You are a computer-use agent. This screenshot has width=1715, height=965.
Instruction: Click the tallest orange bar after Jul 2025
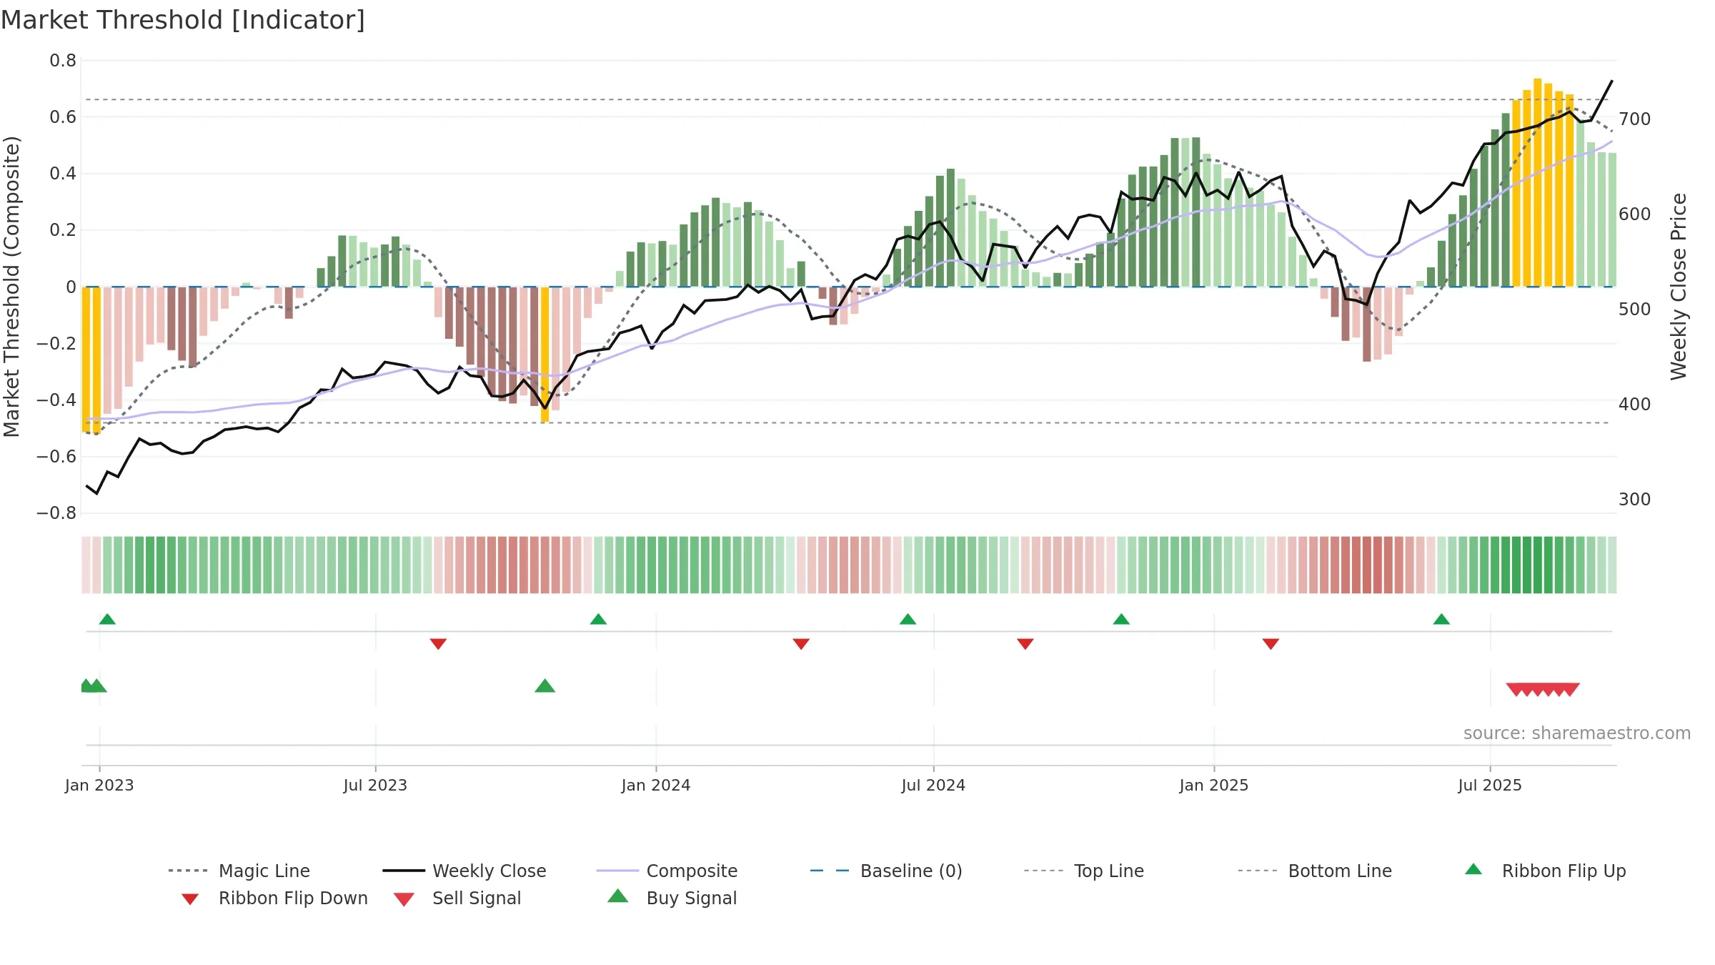(1538, 182)
